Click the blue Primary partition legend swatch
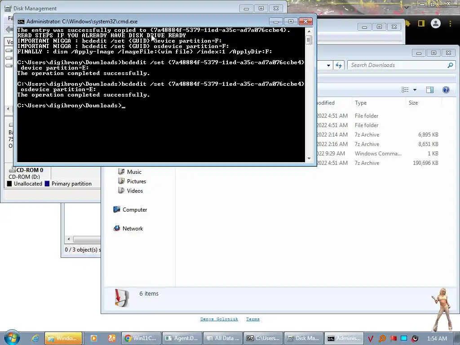The width and height of the screenshot is (460, 345). click(x=47, y=184)
